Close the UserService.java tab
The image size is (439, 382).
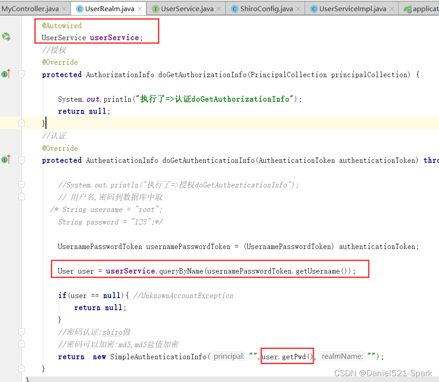pyautogui.click(x=219, y=9)
